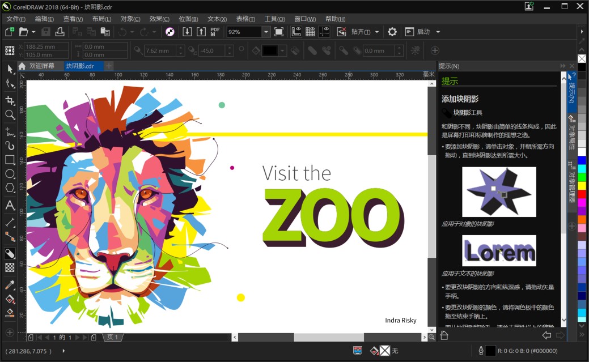This screenshot has width=589, height=362.
Task: Toggle Show rulers
Action: [296, 32]
